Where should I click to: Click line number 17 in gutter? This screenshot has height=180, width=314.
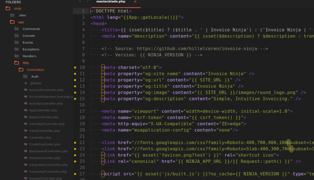pos(82,111)
